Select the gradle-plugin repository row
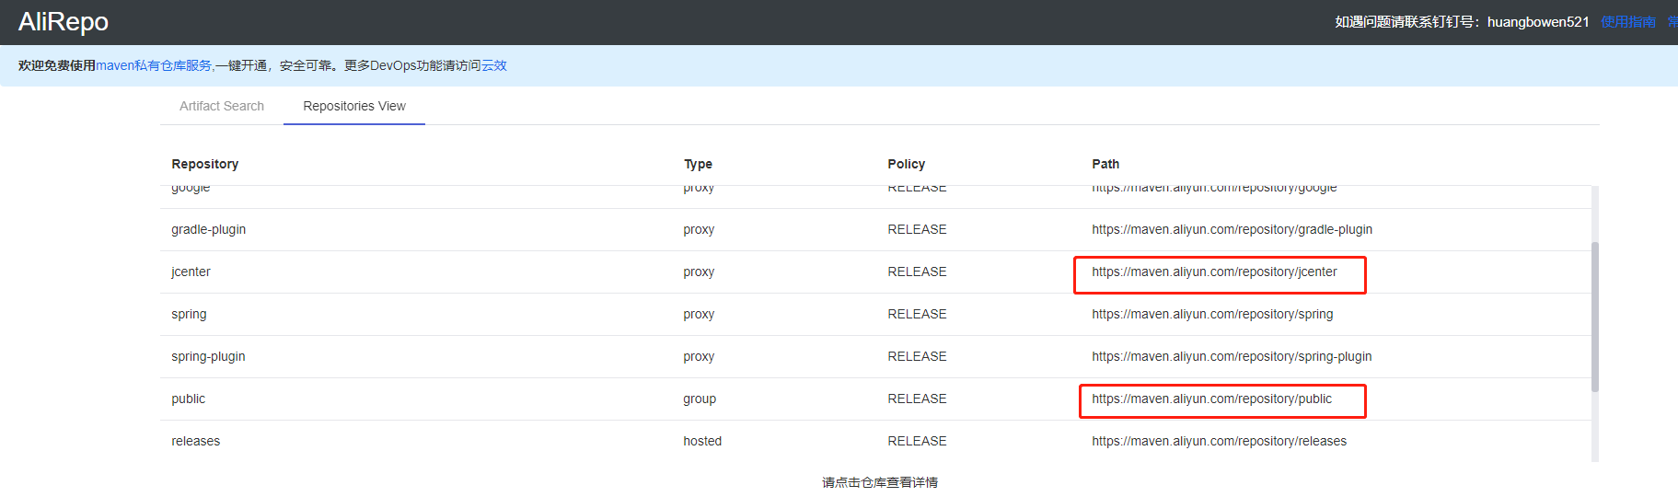 click(875, 229)
